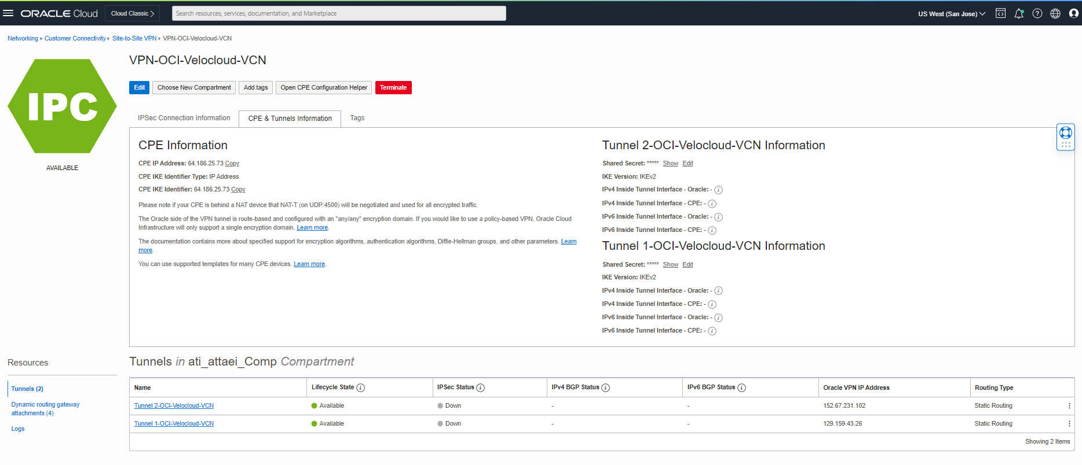
Task: Go to Site-to-Site VPN breadcrumb
Action: 134,38
